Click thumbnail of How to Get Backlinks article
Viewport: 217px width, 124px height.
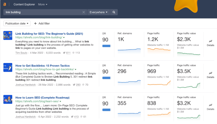coord(8,67)
